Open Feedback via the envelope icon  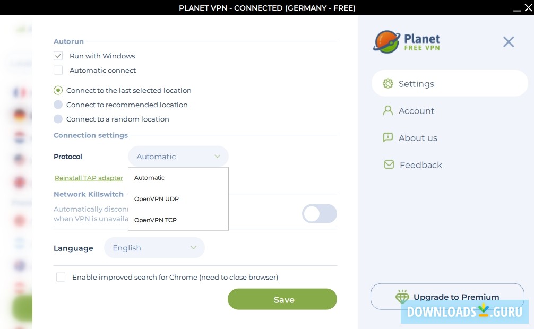[x=389, y=164]
